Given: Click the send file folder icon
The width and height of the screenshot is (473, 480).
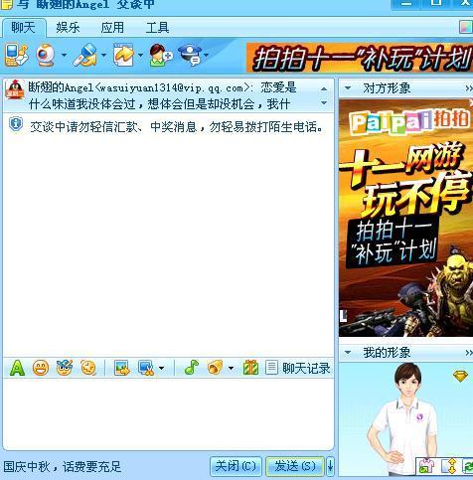Looking at the screenshot, I should [123, 55].
